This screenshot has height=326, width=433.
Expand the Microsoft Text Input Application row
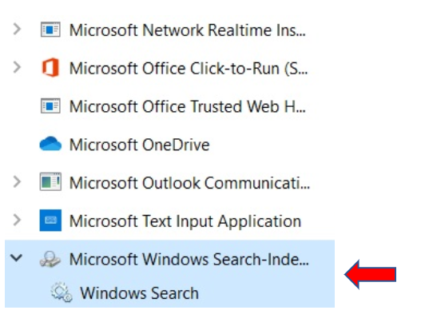point(17,220)
